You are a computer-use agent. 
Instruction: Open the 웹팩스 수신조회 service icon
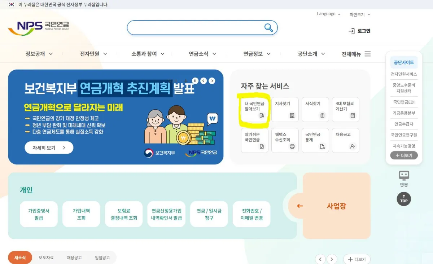[x=285, y=140]
